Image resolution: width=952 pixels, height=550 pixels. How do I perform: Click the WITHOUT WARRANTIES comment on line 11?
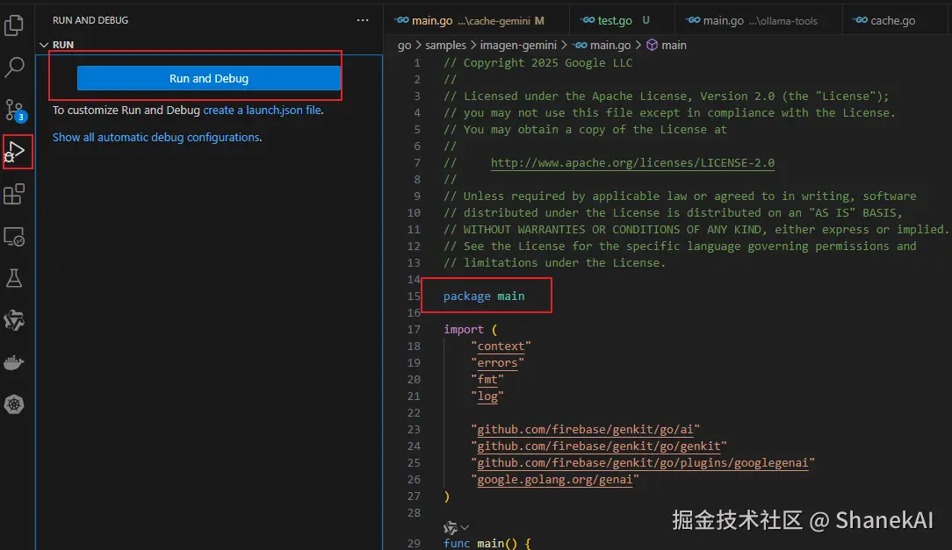[x=696, y=229]
